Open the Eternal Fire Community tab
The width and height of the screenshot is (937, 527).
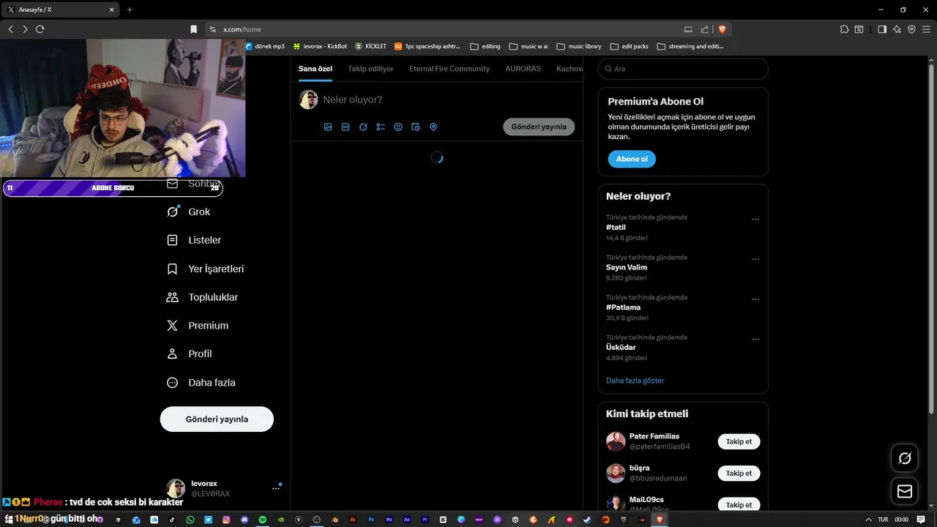tap(449, 69)
